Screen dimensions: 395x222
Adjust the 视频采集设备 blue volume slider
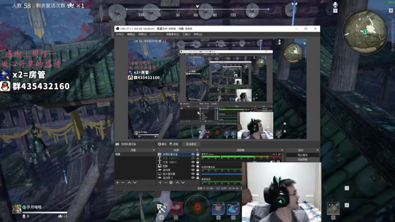[222, 174]
